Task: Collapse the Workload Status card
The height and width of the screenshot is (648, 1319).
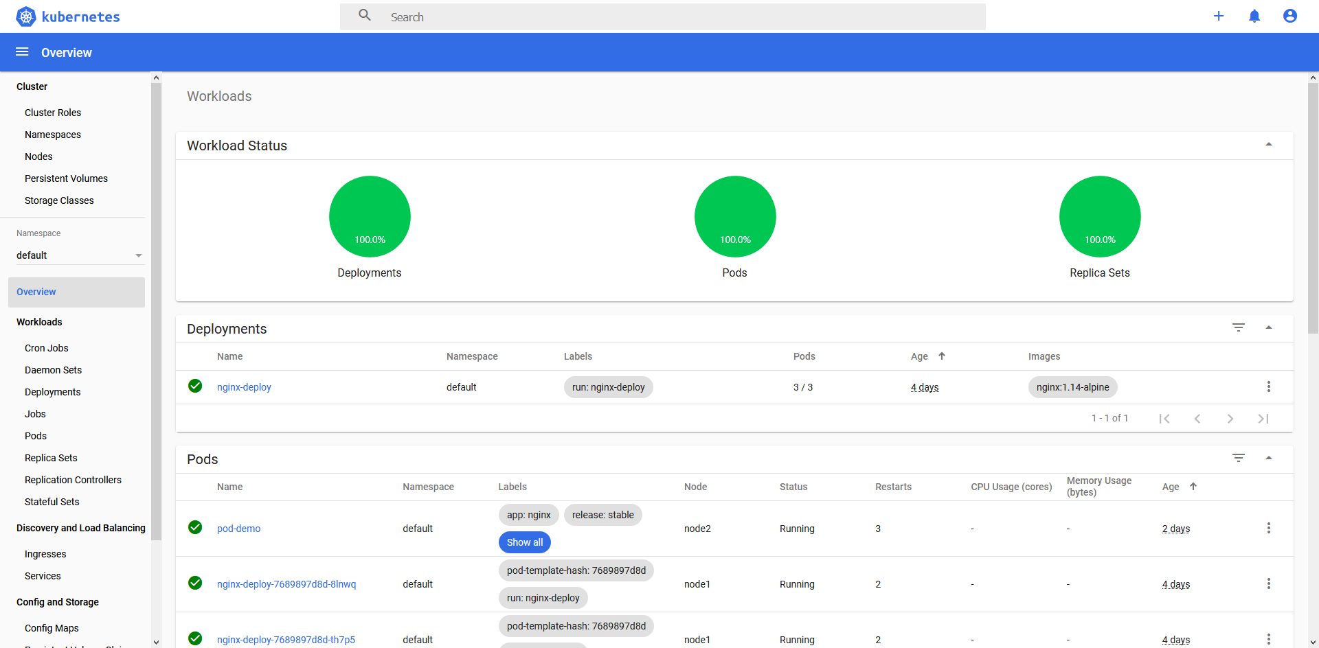Action: point(1269,144)
